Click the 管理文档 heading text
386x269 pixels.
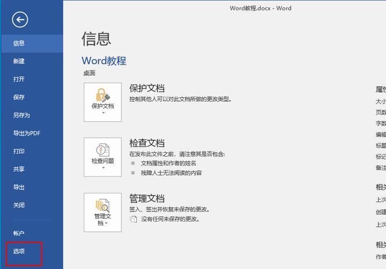(147, 198)
